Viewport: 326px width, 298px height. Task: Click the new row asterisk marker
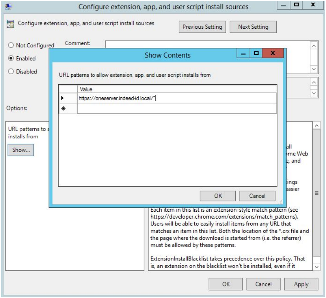(x=63, y=109)
